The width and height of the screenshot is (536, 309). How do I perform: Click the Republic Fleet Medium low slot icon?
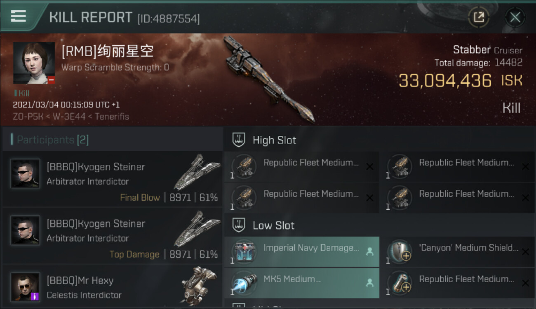(x=400, y=283)
